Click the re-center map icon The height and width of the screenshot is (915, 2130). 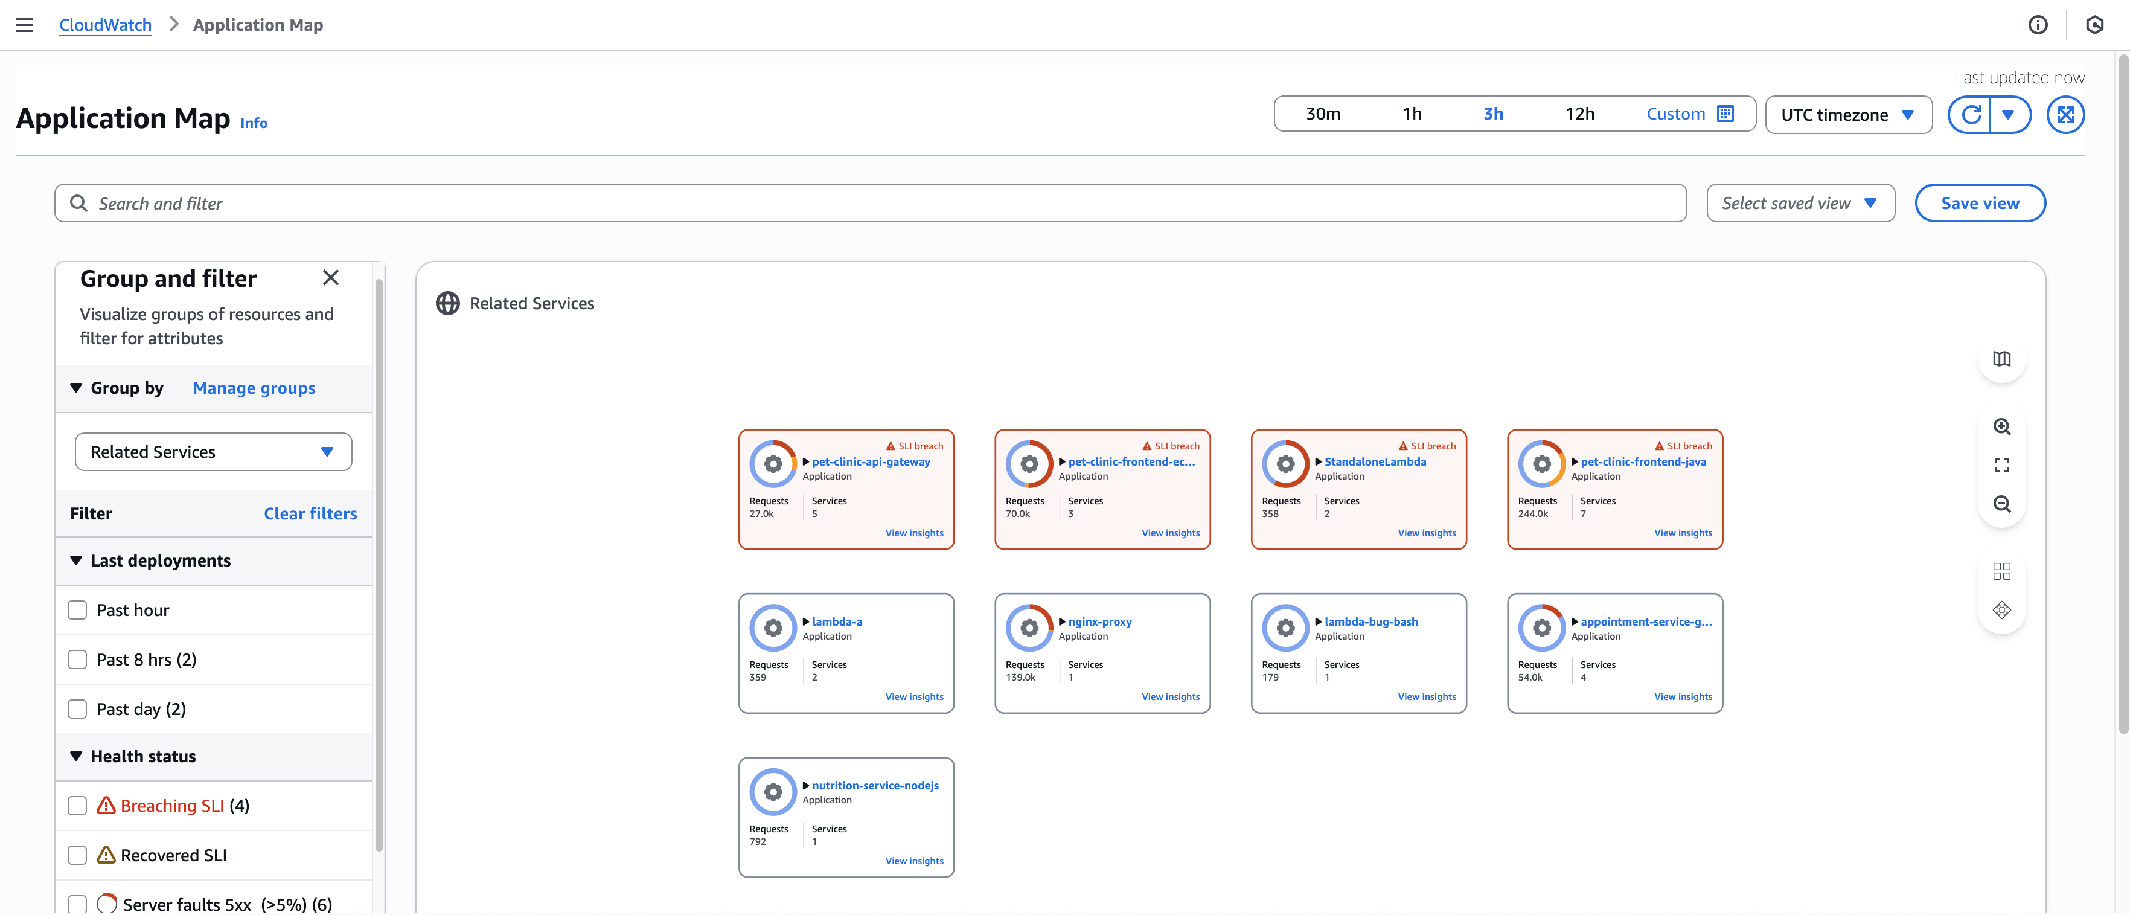point(2002,610)
